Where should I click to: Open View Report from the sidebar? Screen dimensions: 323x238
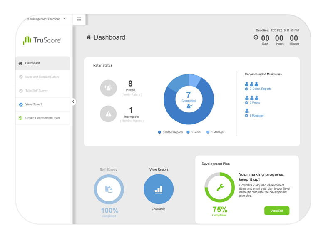pyautogui.click(x=33, y=104)
